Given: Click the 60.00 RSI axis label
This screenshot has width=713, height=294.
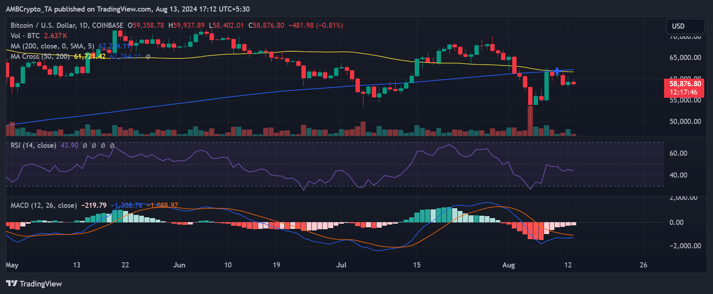Looking at the screenshot, I should tap(678, 153).
